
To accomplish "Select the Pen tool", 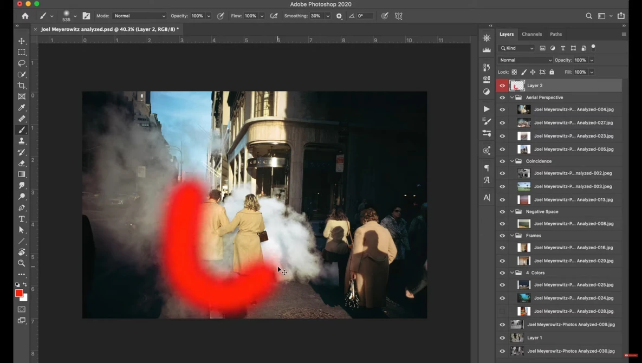I will point(22,208).
